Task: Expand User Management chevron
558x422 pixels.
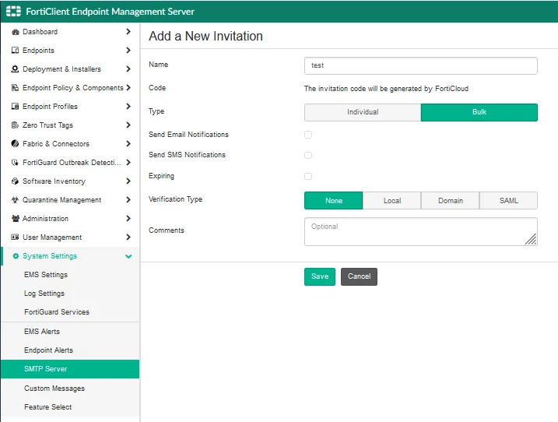Action: pyautogui.click(x=128, y=237)
